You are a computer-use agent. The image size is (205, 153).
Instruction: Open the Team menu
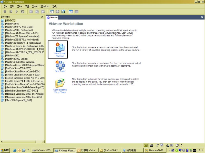[35, 6]
